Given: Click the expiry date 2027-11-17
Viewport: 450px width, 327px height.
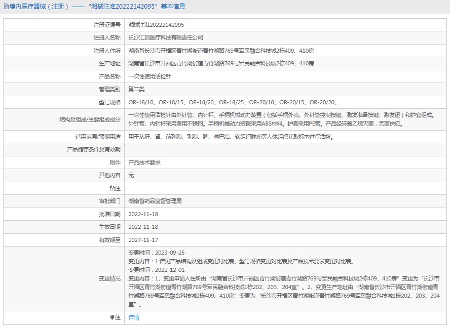Looking at the screenshot, I should tap(143, 240).
